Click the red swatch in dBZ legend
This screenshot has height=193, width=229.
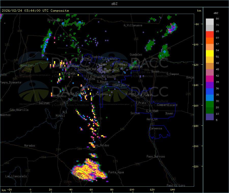(210, 34)
